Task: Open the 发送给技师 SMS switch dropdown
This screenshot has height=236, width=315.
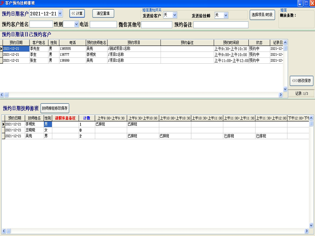Action: (226, 15)
